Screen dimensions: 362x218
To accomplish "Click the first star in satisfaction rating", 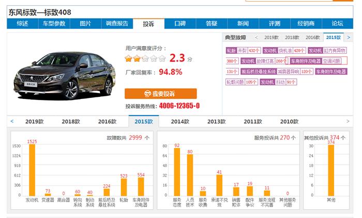I will (x=128, y=59).
